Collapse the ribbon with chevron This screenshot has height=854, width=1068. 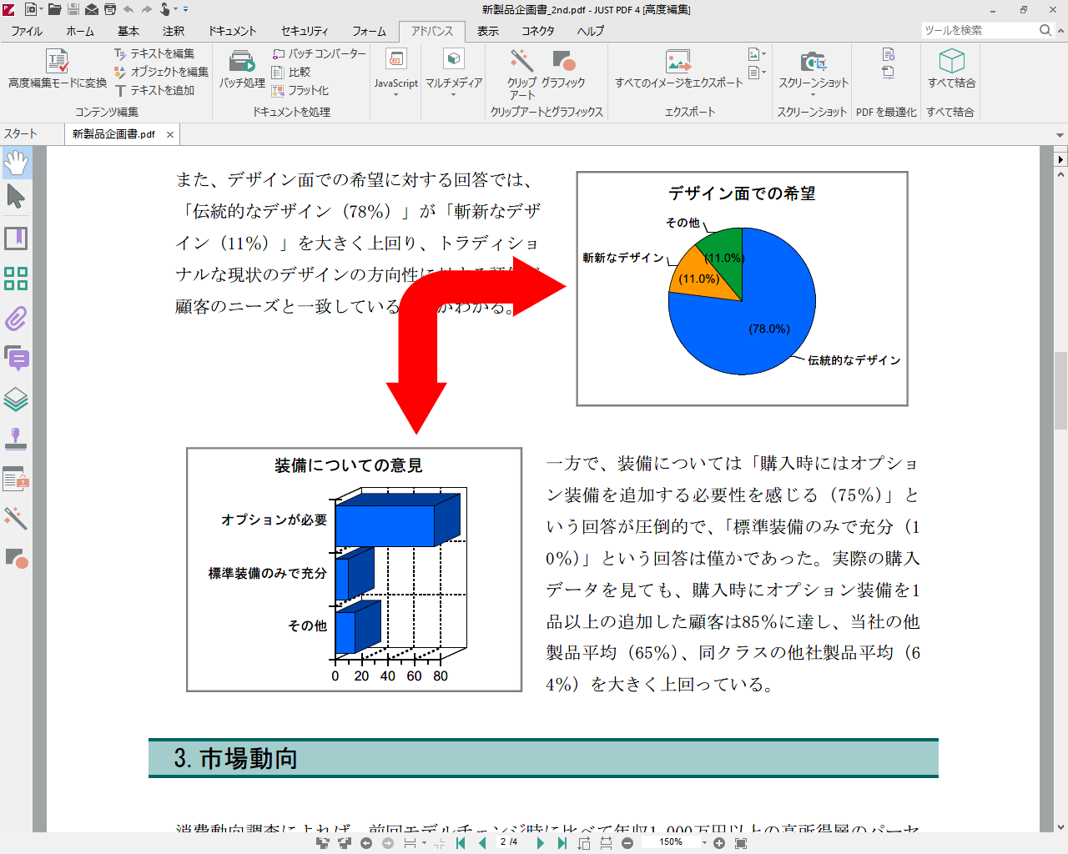(1060, 31)
